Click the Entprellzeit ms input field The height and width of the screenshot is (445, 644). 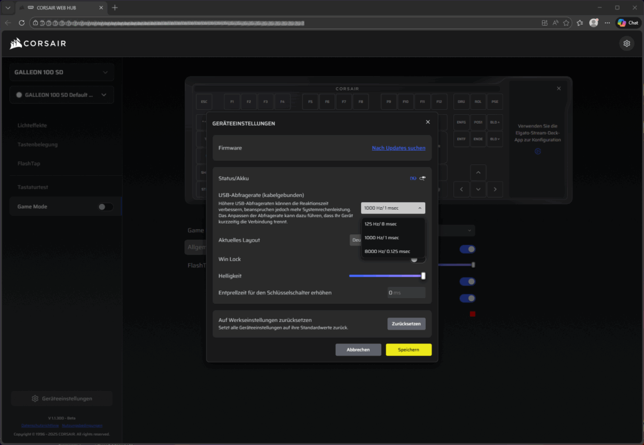point(406,292)
